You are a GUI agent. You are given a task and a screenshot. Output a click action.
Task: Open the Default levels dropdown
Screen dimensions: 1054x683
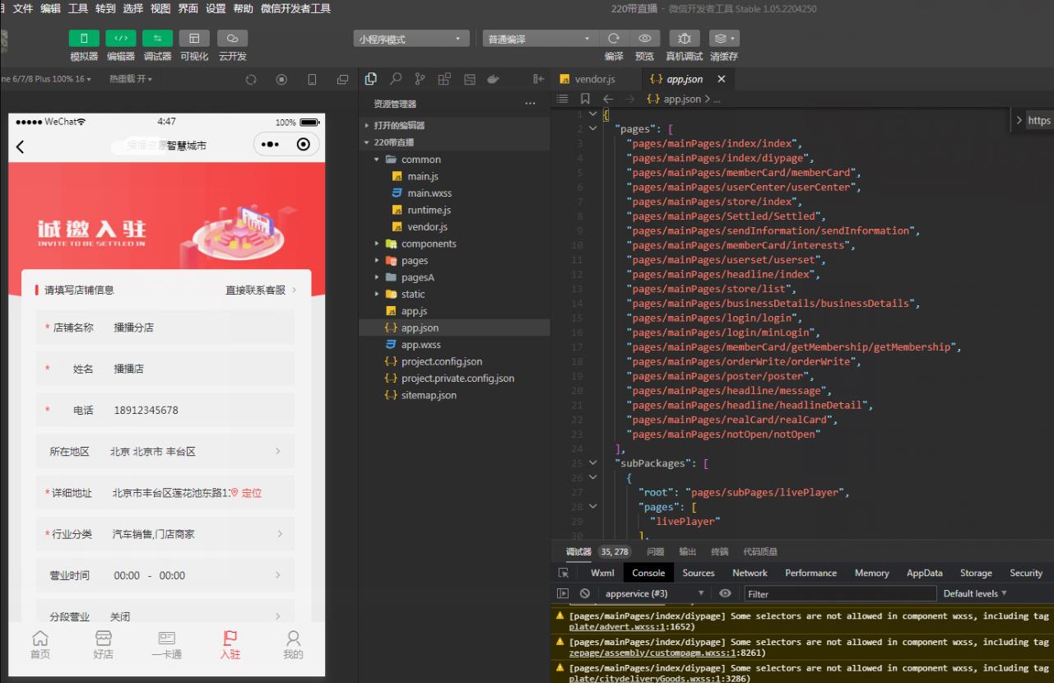coord(975,593)
